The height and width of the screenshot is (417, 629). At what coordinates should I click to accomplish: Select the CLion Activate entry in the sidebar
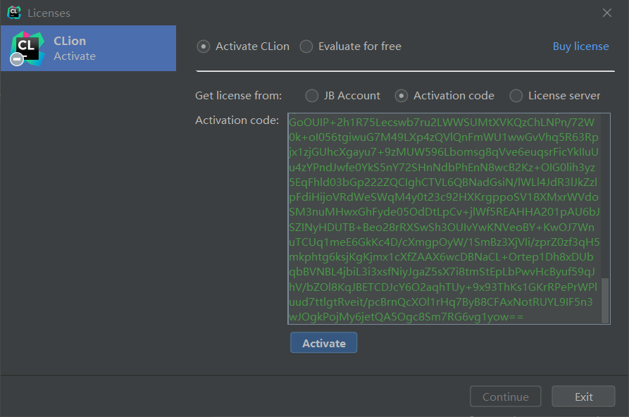tap(88, 48)
